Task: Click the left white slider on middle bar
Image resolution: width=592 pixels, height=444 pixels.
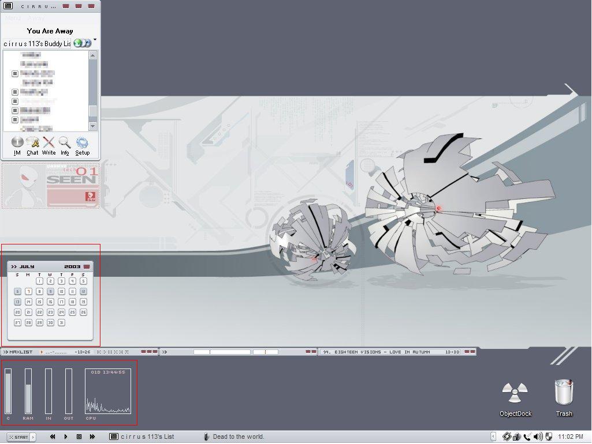Action: tap(222, 352)
